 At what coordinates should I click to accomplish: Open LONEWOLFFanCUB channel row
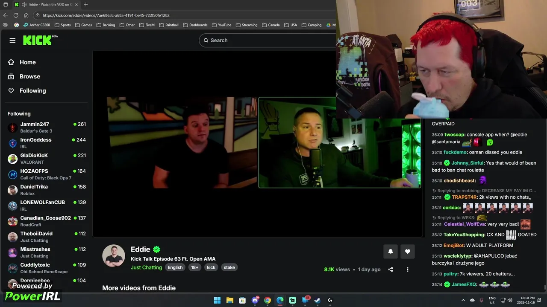coord(47,206)
